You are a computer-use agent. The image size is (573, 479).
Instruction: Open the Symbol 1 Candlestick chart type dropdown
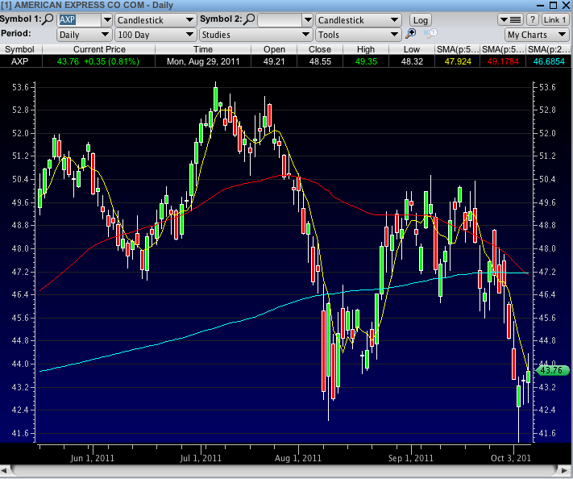tap(156, 19)
